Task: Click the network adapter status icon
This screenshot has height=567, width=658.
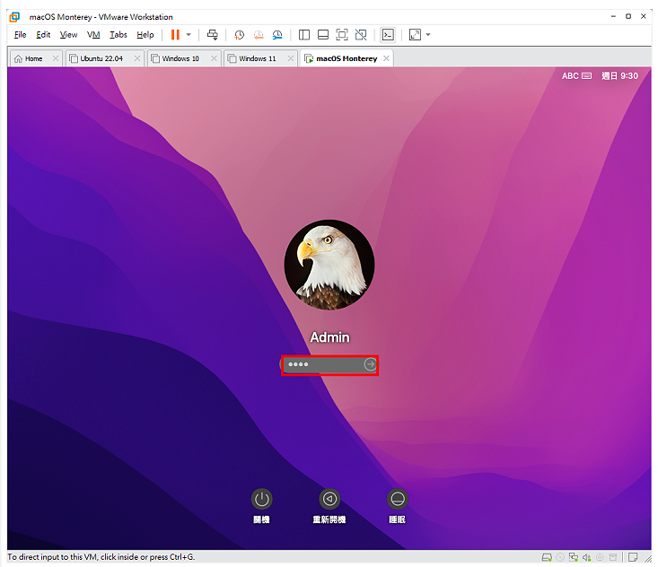Action: [574, 557]
